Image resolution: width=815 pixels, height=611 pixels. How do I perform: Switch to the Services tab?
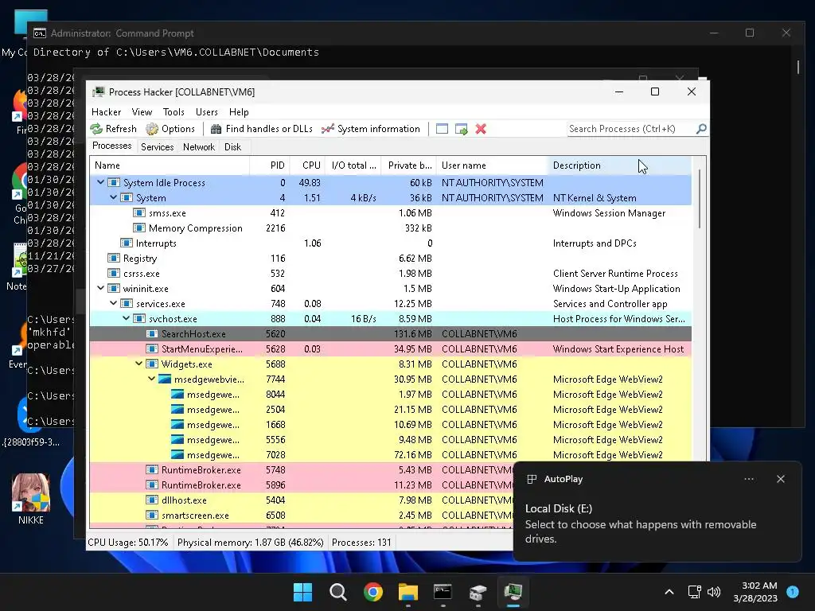point(157,147)
